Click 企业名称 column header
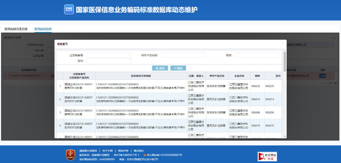 239,76
